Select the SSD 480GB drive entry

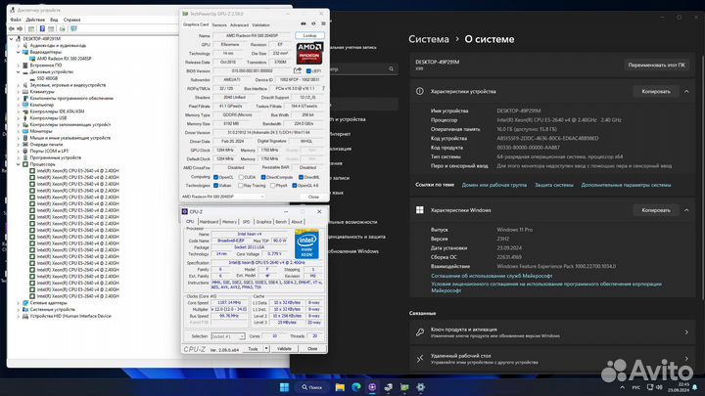click(x=47, y=79)
